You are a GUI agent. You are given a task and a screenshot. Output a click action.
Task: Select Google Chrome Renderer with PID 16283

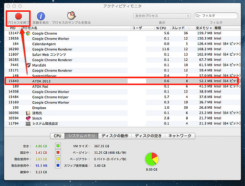pyautogui.click(x=122, y=60)
